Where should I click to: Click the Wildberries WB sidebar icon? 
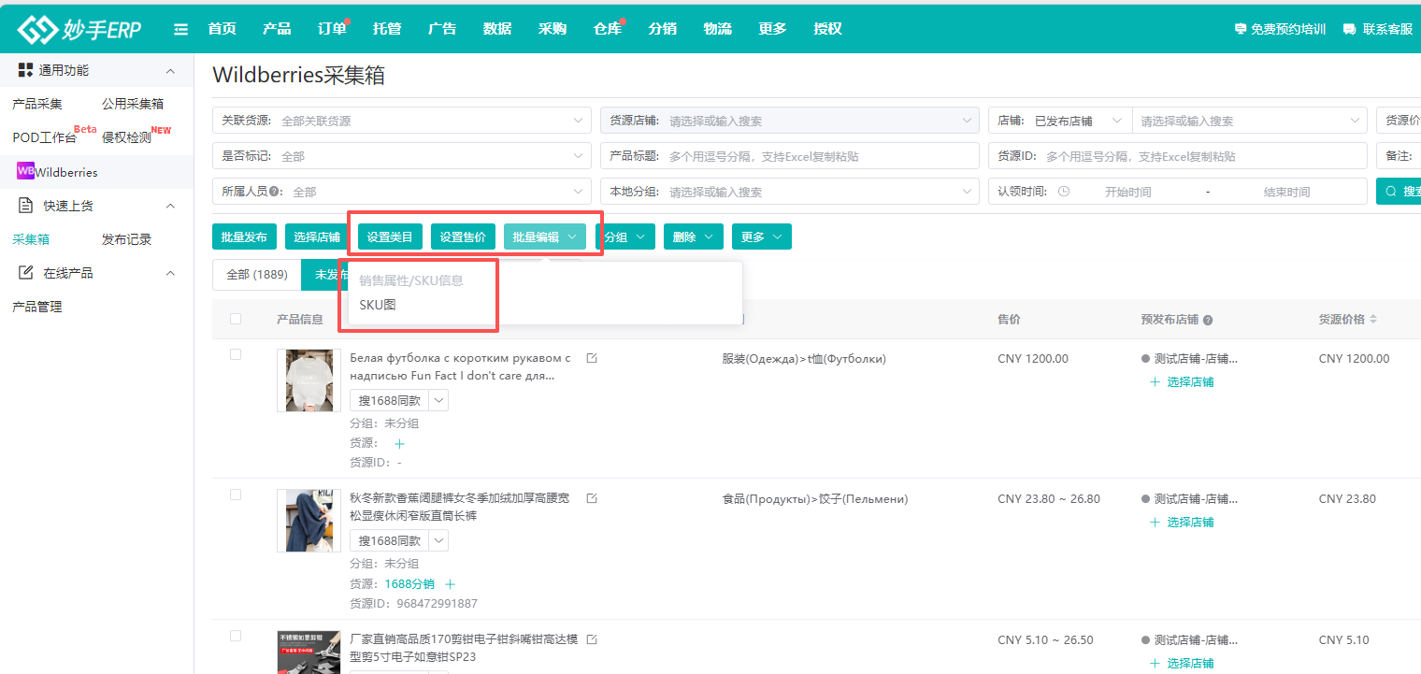coord(25,172)
